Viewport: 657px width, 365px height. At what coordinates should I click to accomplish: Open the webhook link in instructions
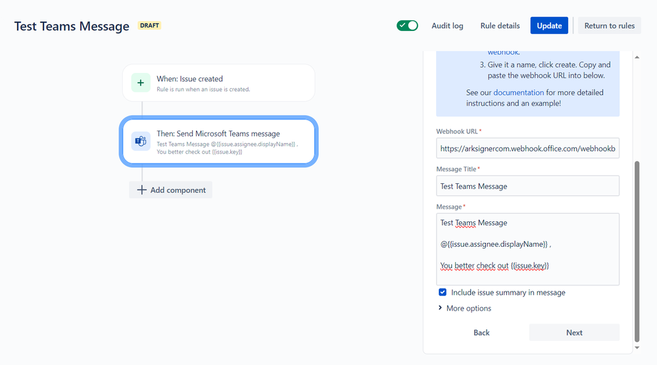503,53
